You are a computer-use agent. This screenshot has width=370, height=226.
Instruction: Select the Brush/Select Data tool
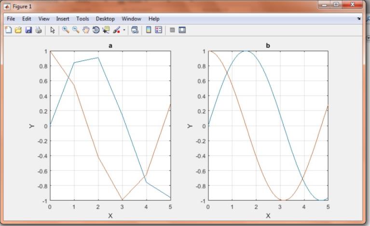[117, 30]
